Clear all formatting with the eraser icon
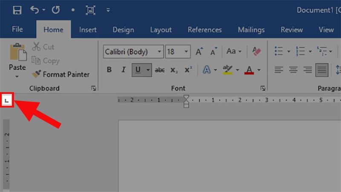341x192 pixels. (x=257, y=51)
